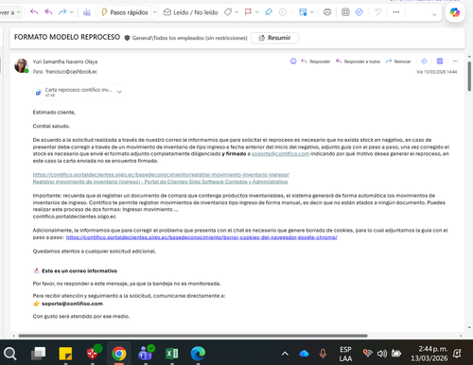
Task: Open the red shield app taskbar icon
Action: click(93, 354)
